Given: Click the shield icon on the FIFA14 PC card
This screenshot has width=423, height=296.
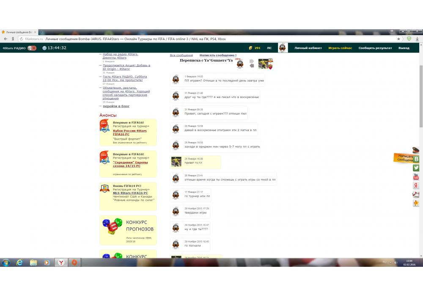Looking at the screenshot, I should (104, 189).
